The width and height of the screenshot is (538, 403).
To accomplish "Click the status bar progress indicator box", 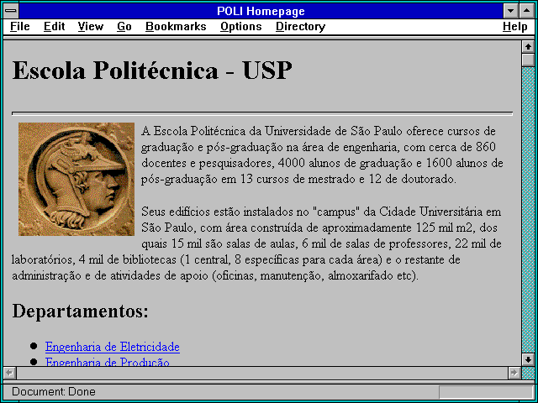I will point(486,392).
